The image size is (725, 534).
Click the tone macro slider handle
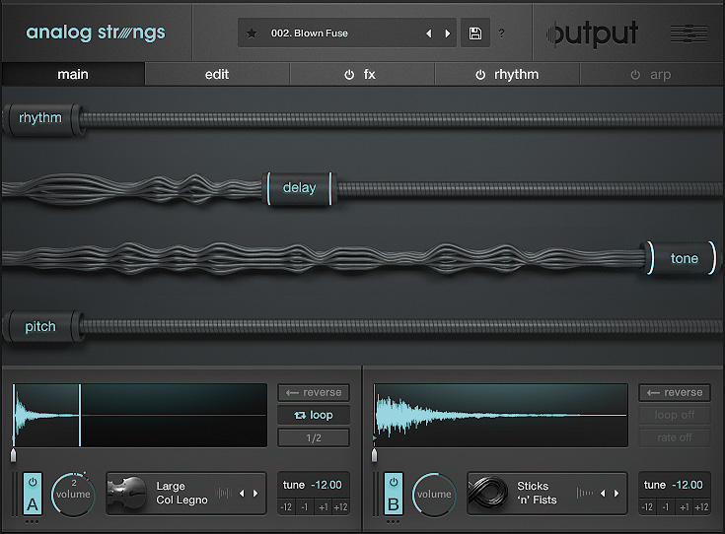coord(681,258)
